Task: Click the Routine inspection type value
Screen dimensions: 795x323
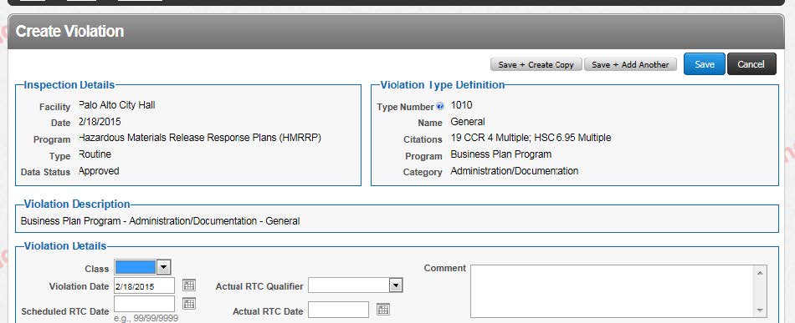Action: 95,154
